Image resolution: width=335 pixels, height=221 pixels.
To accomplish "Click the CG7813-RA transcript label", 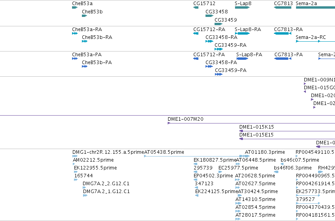I will pos(288,29).
